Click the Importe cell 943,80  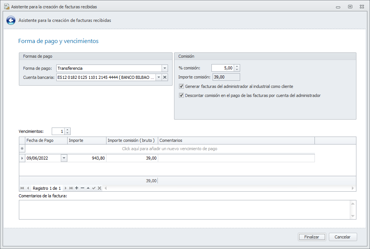tap(87, 158)
